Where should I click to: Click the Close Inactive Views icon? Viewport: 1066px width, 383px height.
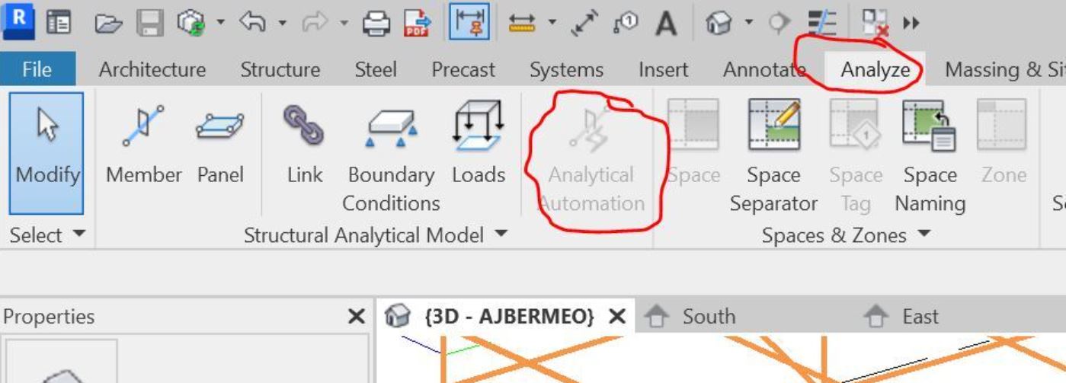[x=874, y=24]
